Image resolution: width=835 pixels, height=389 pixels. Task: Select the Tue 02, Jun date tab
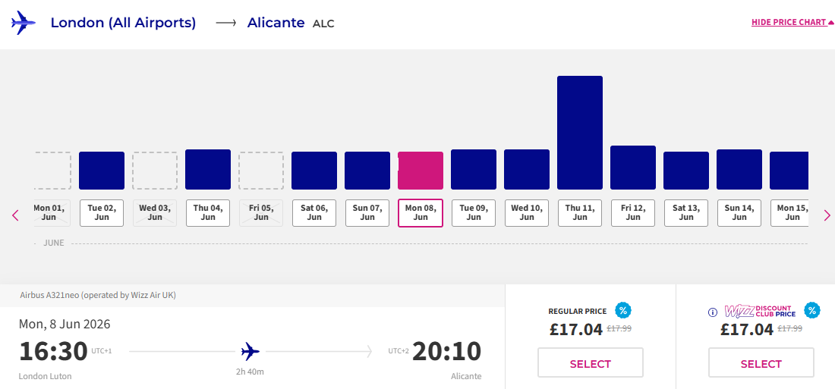click(102, 213)
